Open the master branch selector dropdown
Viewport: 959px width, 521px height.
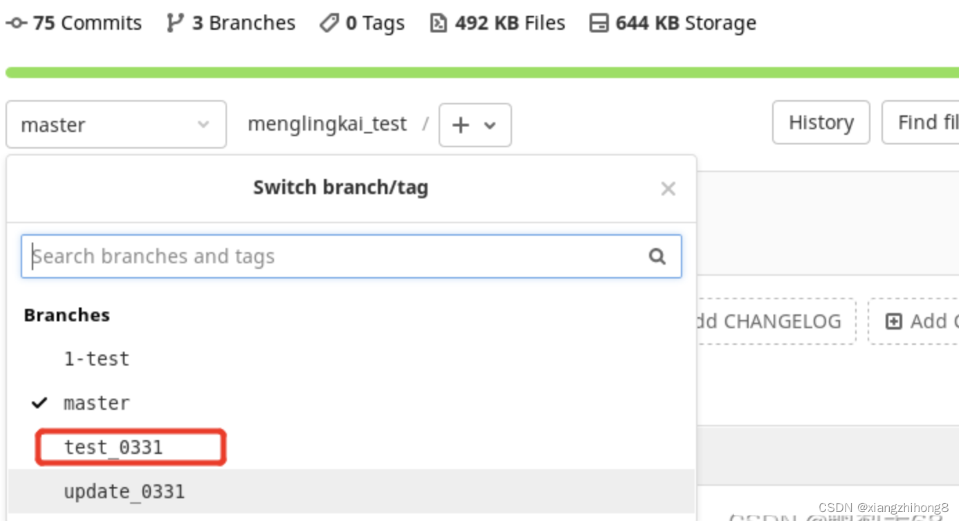click(116, 125)
